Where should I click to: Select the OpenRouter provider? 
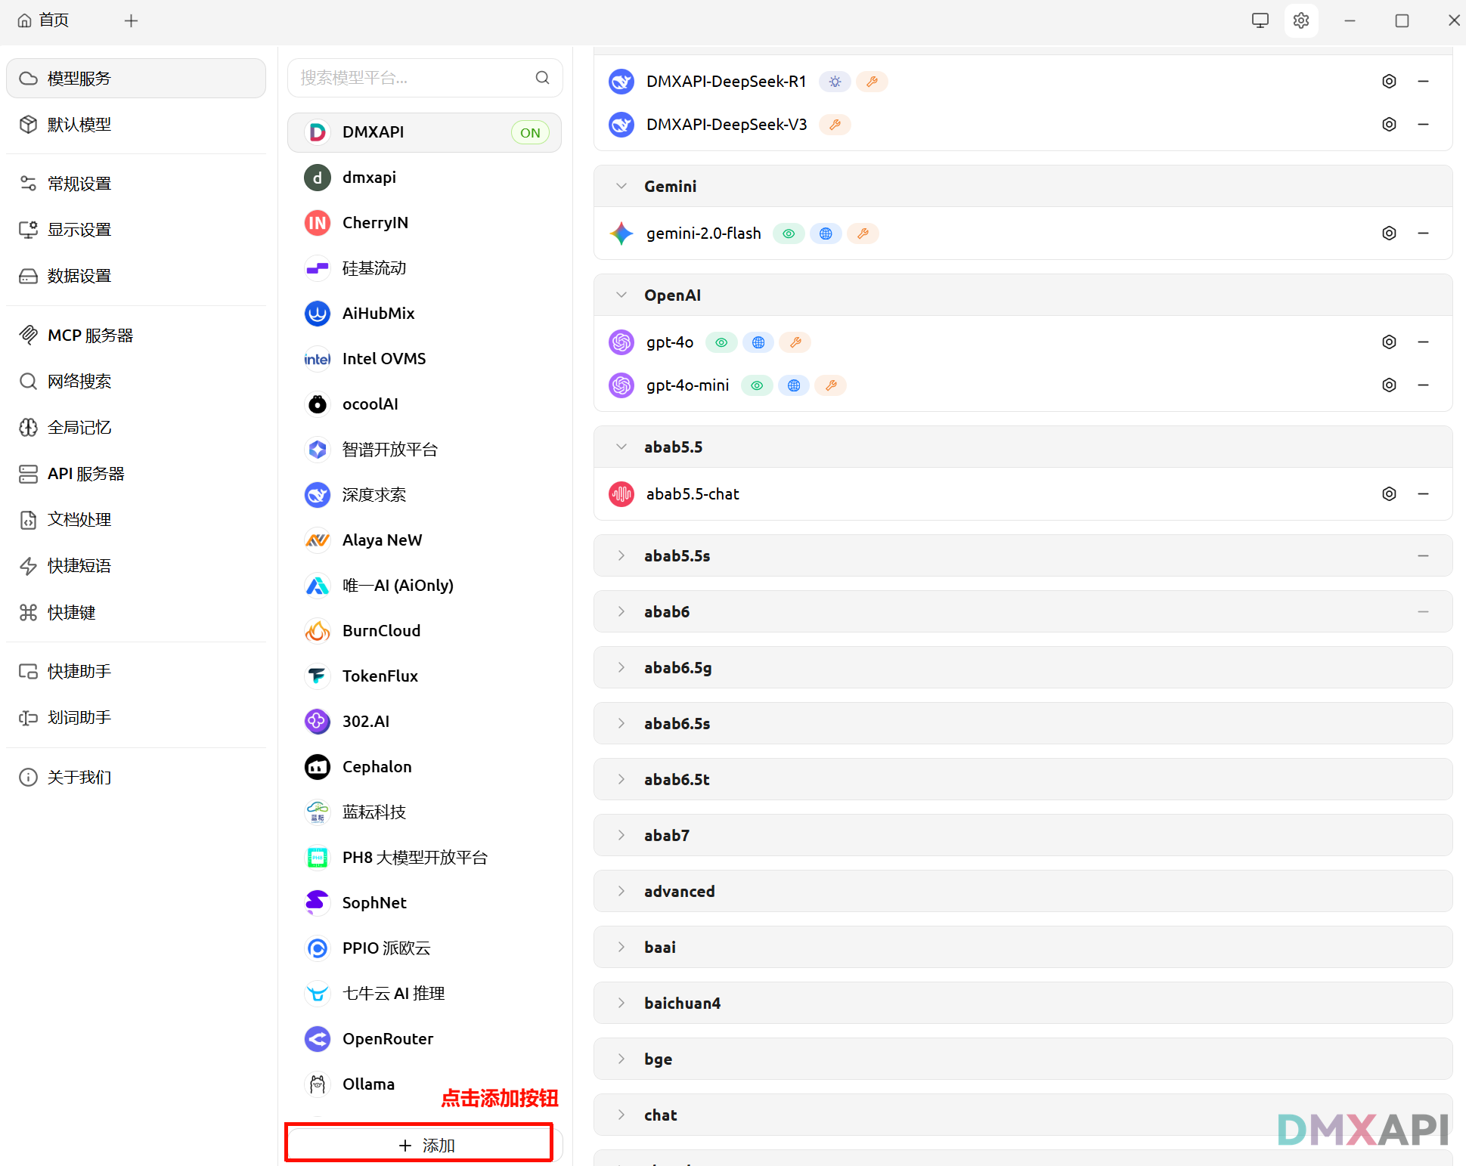tap(387, 1039)
